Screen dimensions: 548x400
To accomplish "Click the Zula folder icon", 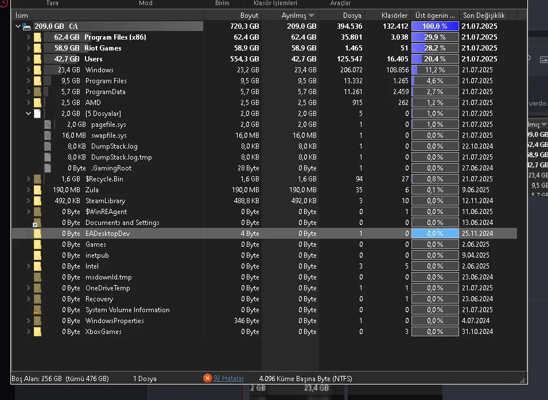I will tap(37, 190).
